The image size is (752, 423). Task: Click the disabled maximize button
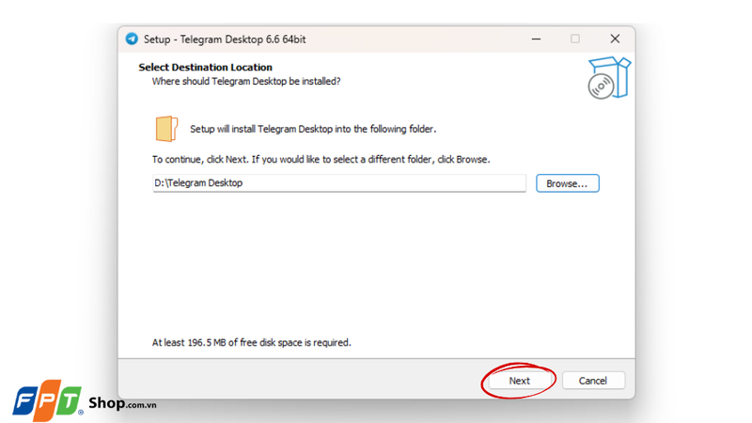pos(575,39)
